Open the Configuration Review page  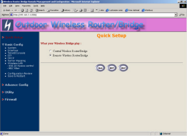tap(20, 74)
